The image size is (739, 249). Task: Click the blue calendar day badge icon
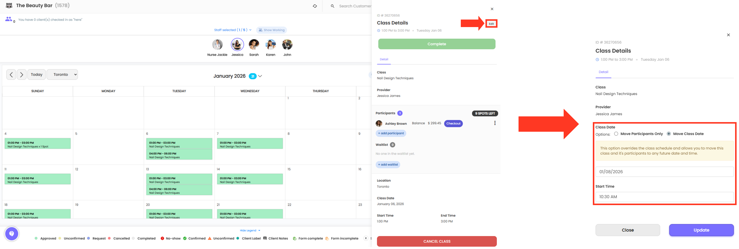(x=253, y=76)
